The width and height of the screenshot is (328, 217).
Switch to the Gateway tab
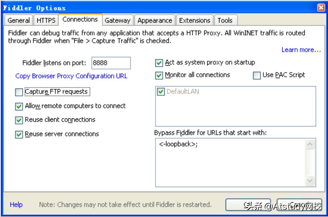(x=118, y=21)
